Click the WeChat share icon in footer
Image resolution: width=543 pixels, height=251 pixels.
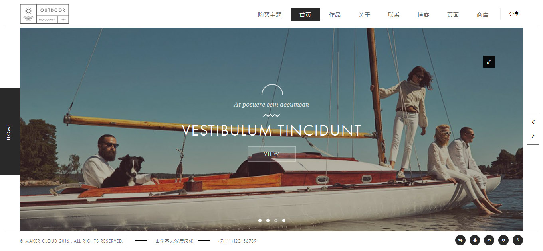click(460, 240)
